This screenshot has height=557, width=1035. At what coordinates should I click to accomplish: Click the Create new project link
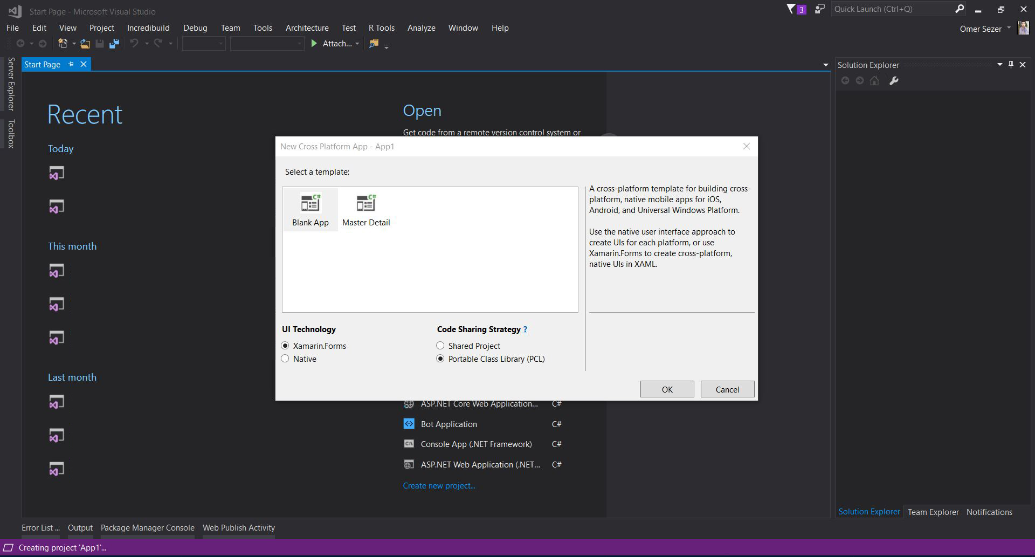tap(439, 485)
